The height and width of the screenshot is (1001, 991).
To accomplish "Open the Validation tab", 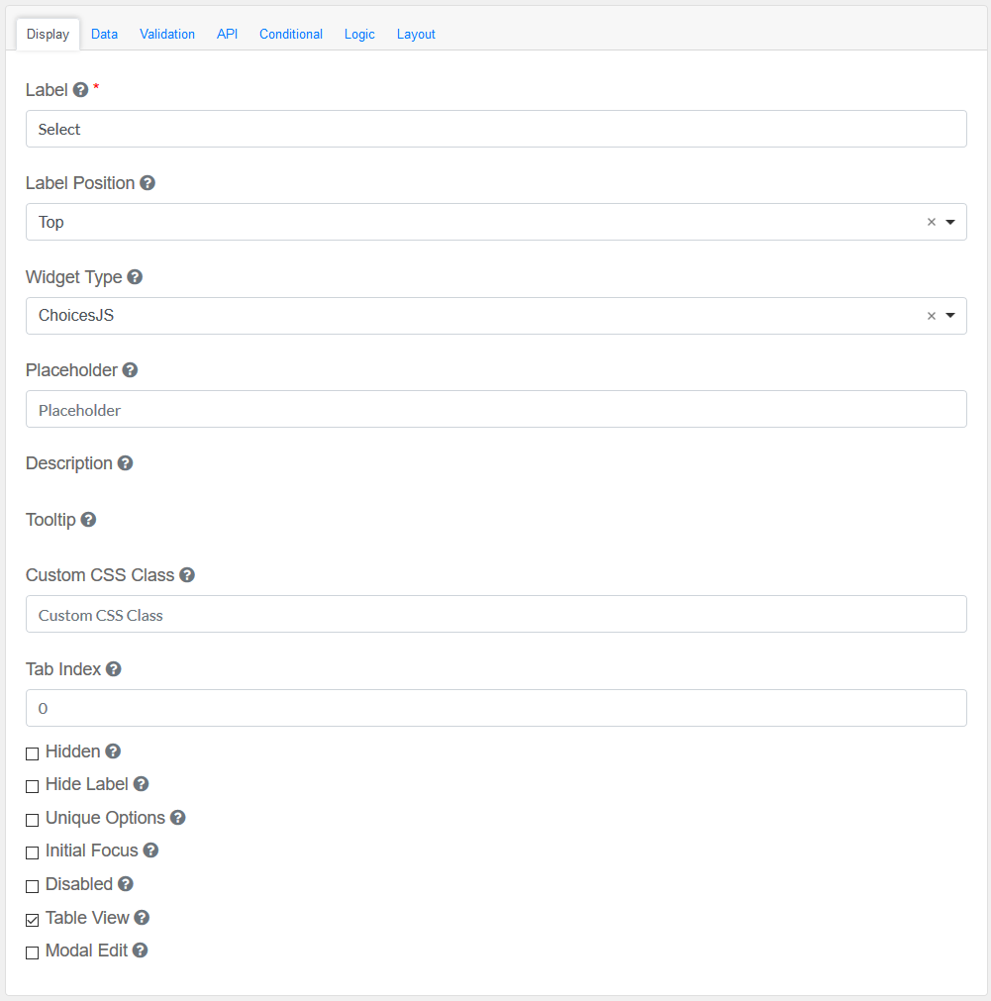I will 167,34.
